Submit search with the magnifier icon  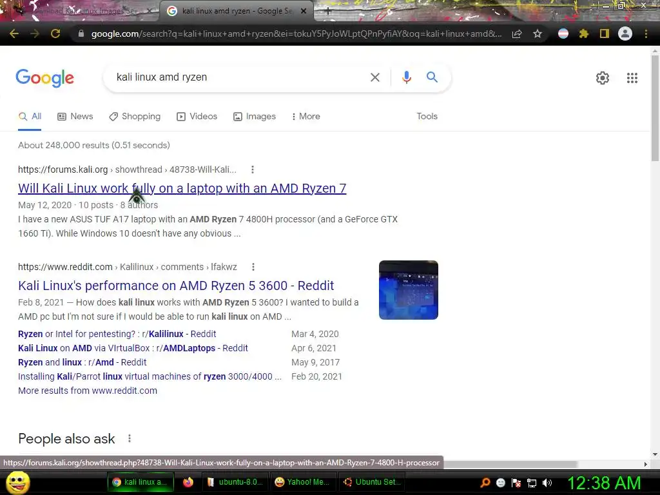pyautogui.click(x=432, y=77)
